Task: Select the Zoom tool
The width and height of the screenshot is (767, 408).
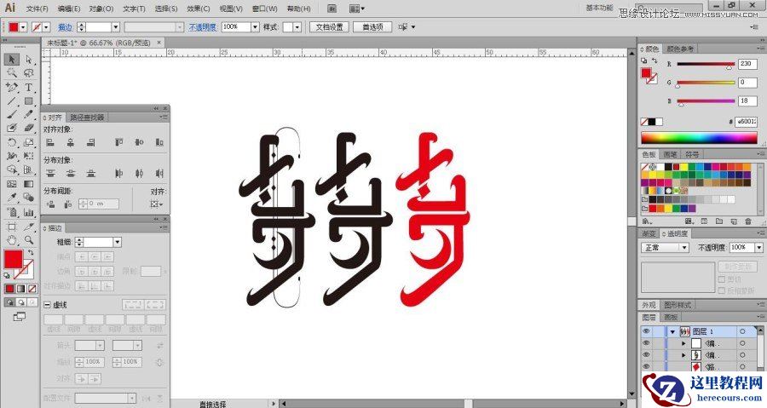Action: pyautogui.click(x=28, y=240)
